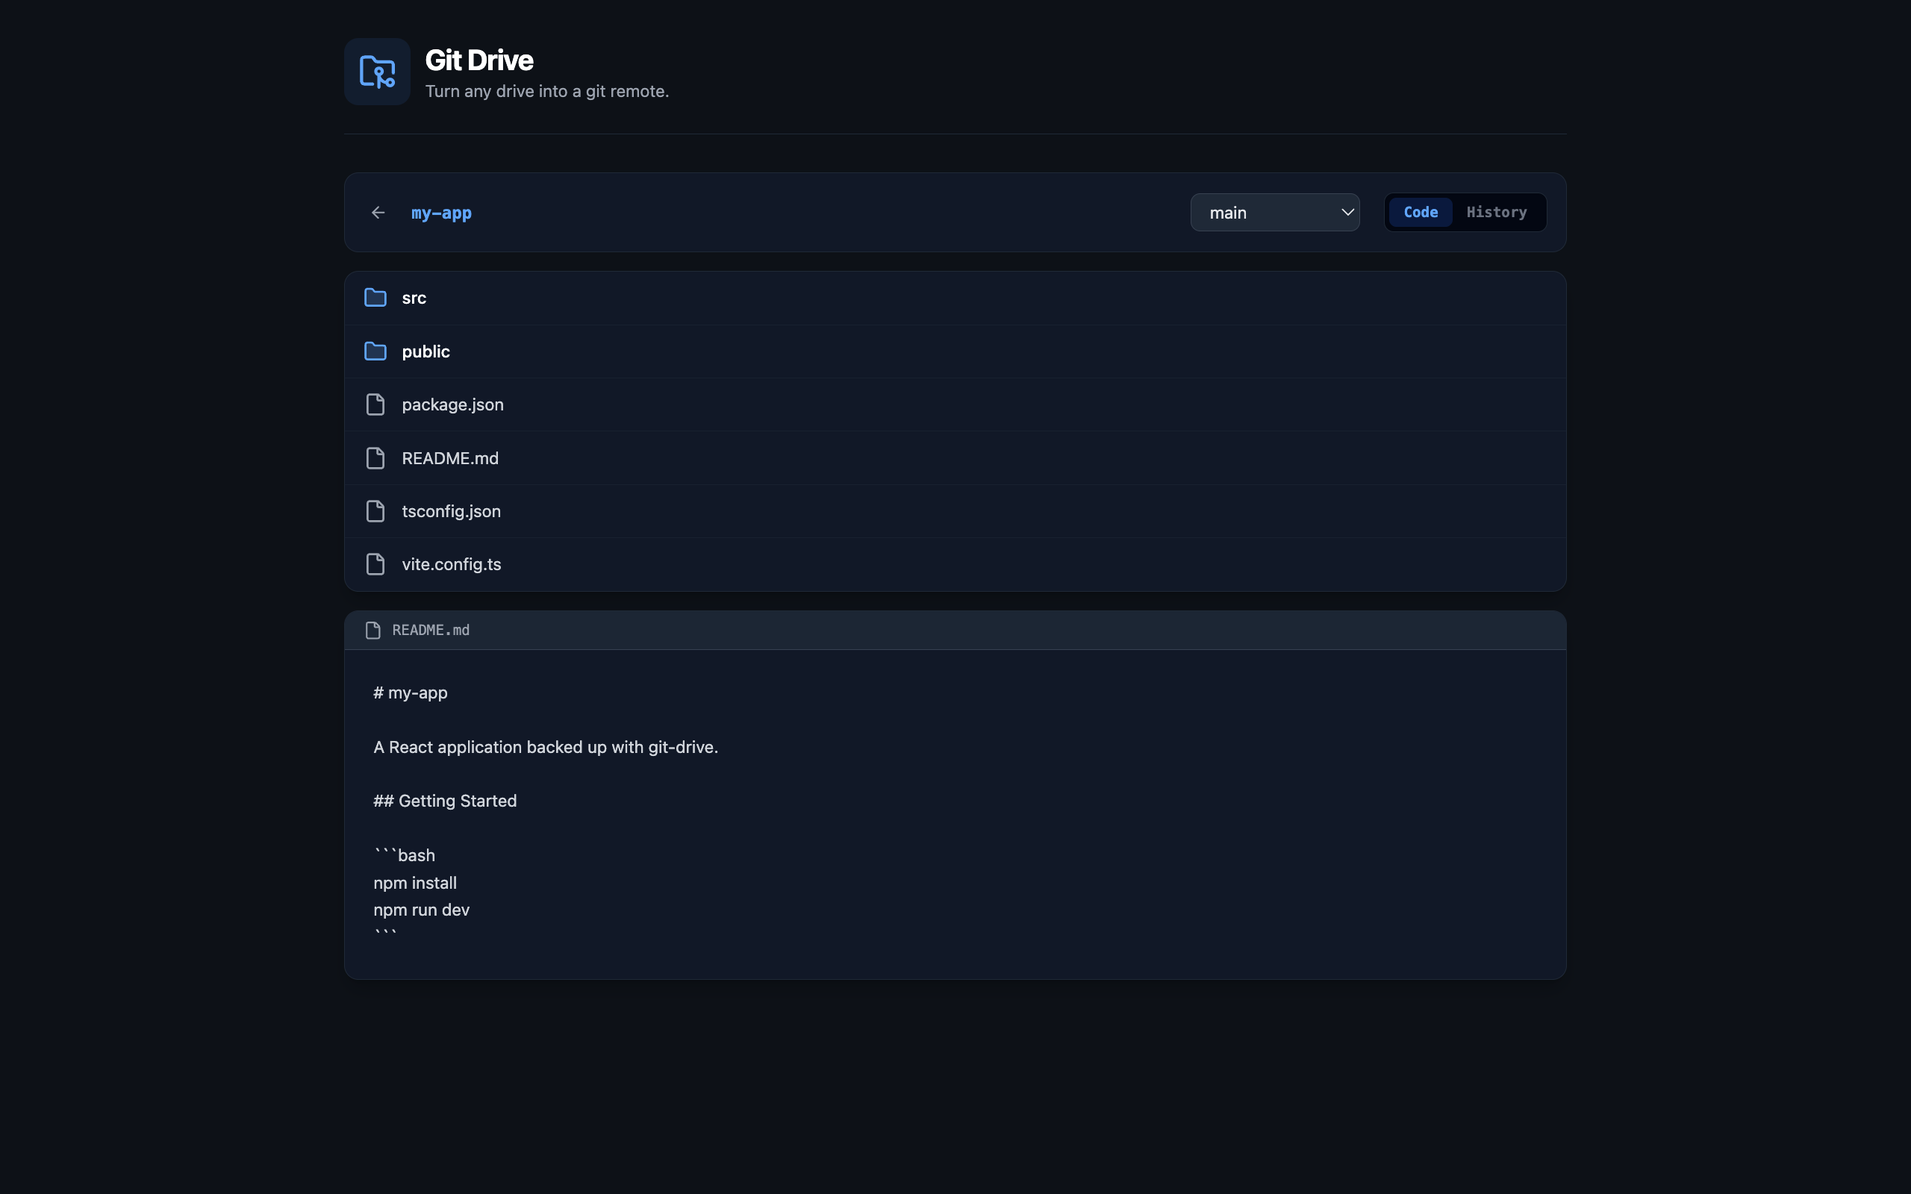Screen dimensions: 1911x1194
Task: Open the tsconfig.json file
Action: pyautogui.click(x=955, y=511)
